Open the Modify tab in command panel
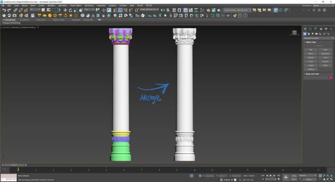This screenshot has height=182, width=335. coord(310,29)
